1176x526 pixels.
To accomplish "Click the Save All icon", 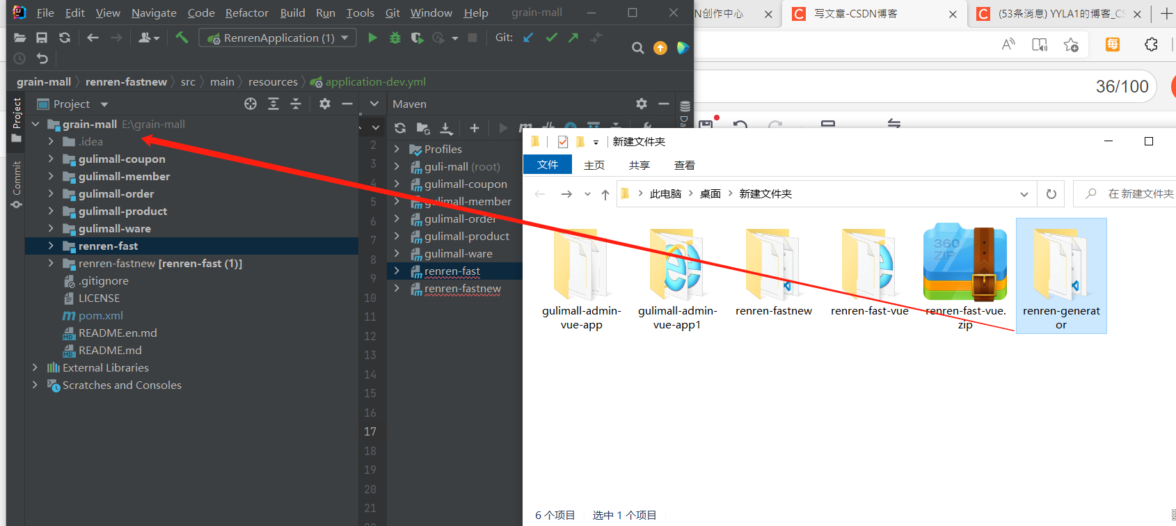I will click(x=42, y=38).
